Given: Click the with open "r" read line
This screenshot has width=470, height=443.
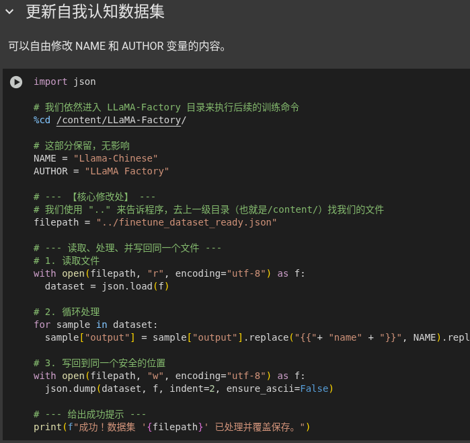Looking at the screenshot, I should coord(169,273).
